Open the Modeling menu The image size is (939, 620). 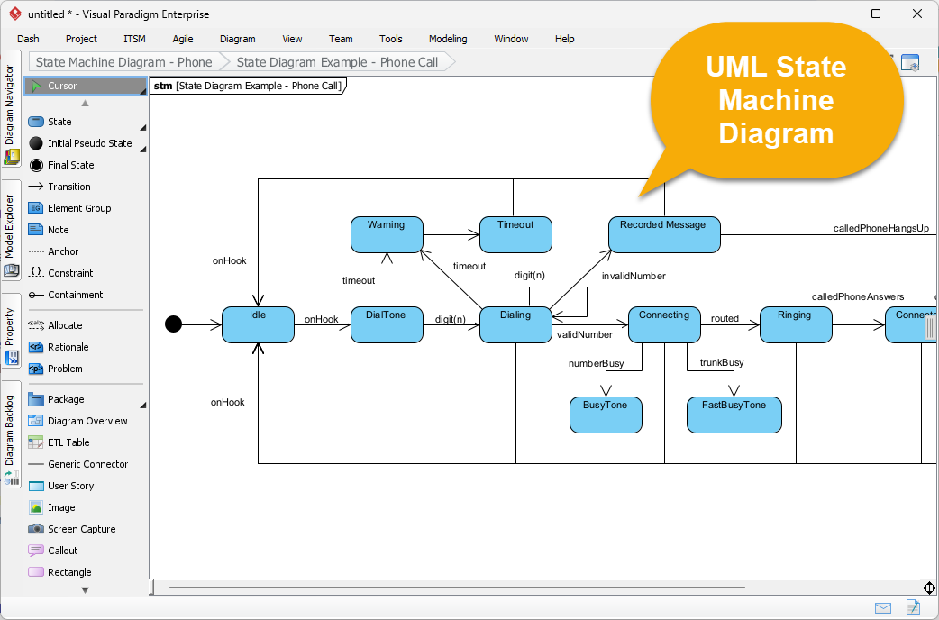pos(447,39)
